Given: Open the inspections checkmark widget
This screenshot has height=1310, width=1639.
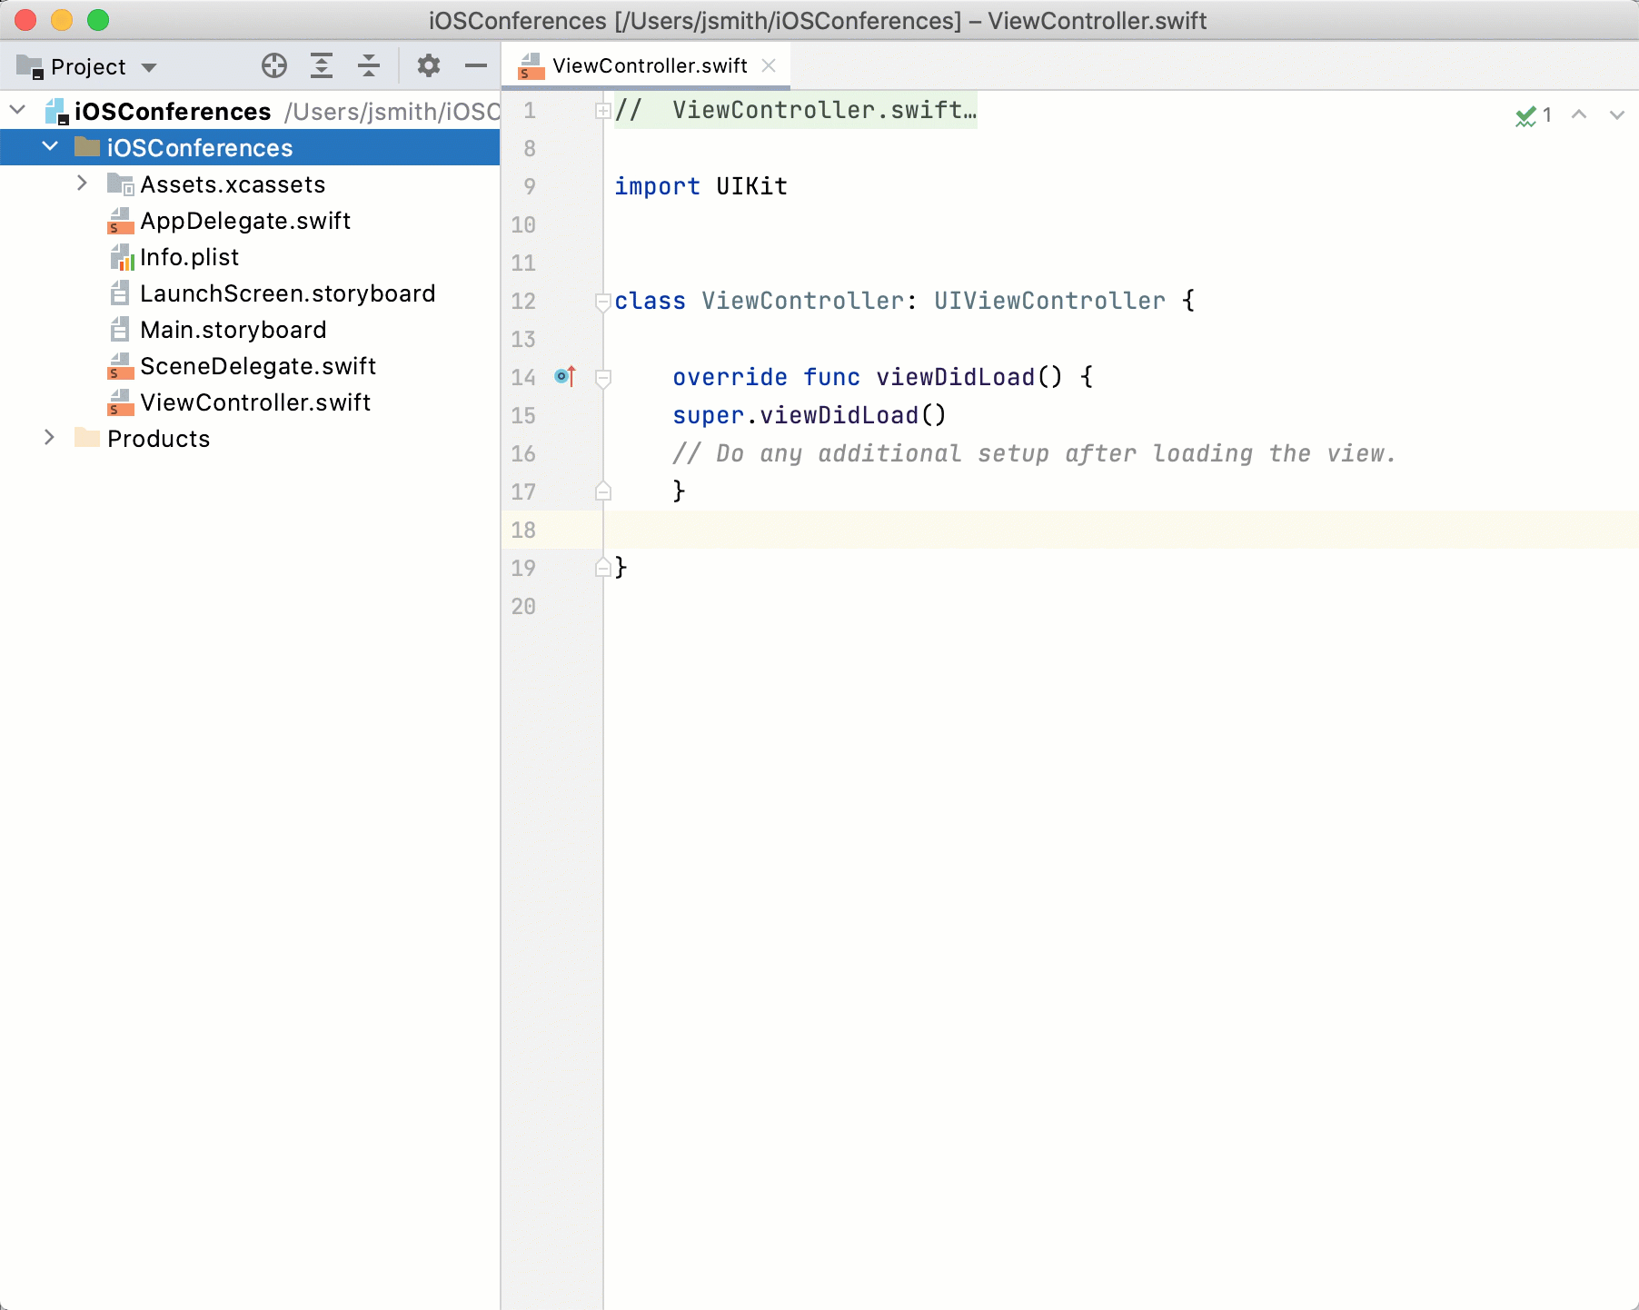Looking at the screenshot, I should point(1532,115).
